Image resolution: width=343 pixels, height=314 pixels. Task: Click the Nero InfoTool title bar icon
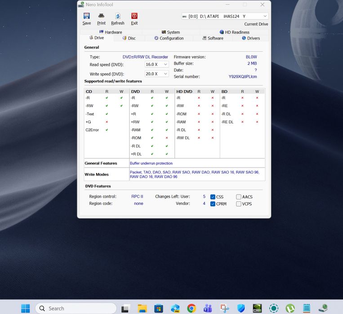[x=81, y=4]
